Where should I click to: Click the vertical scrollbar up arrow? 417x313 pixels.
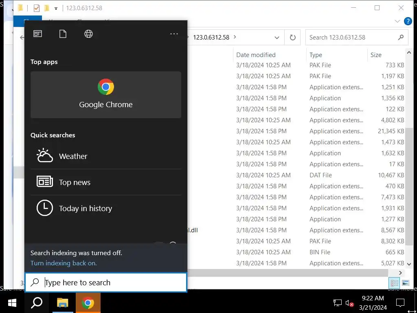[409, 53]
